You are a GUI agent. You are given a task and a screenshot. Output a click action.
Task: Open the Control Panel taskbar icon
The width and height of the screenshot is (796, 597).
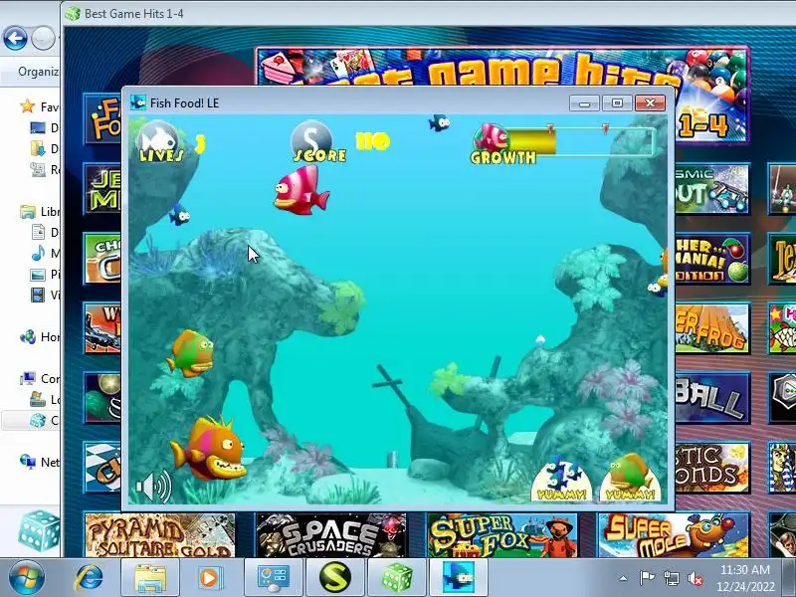point(273,578)
